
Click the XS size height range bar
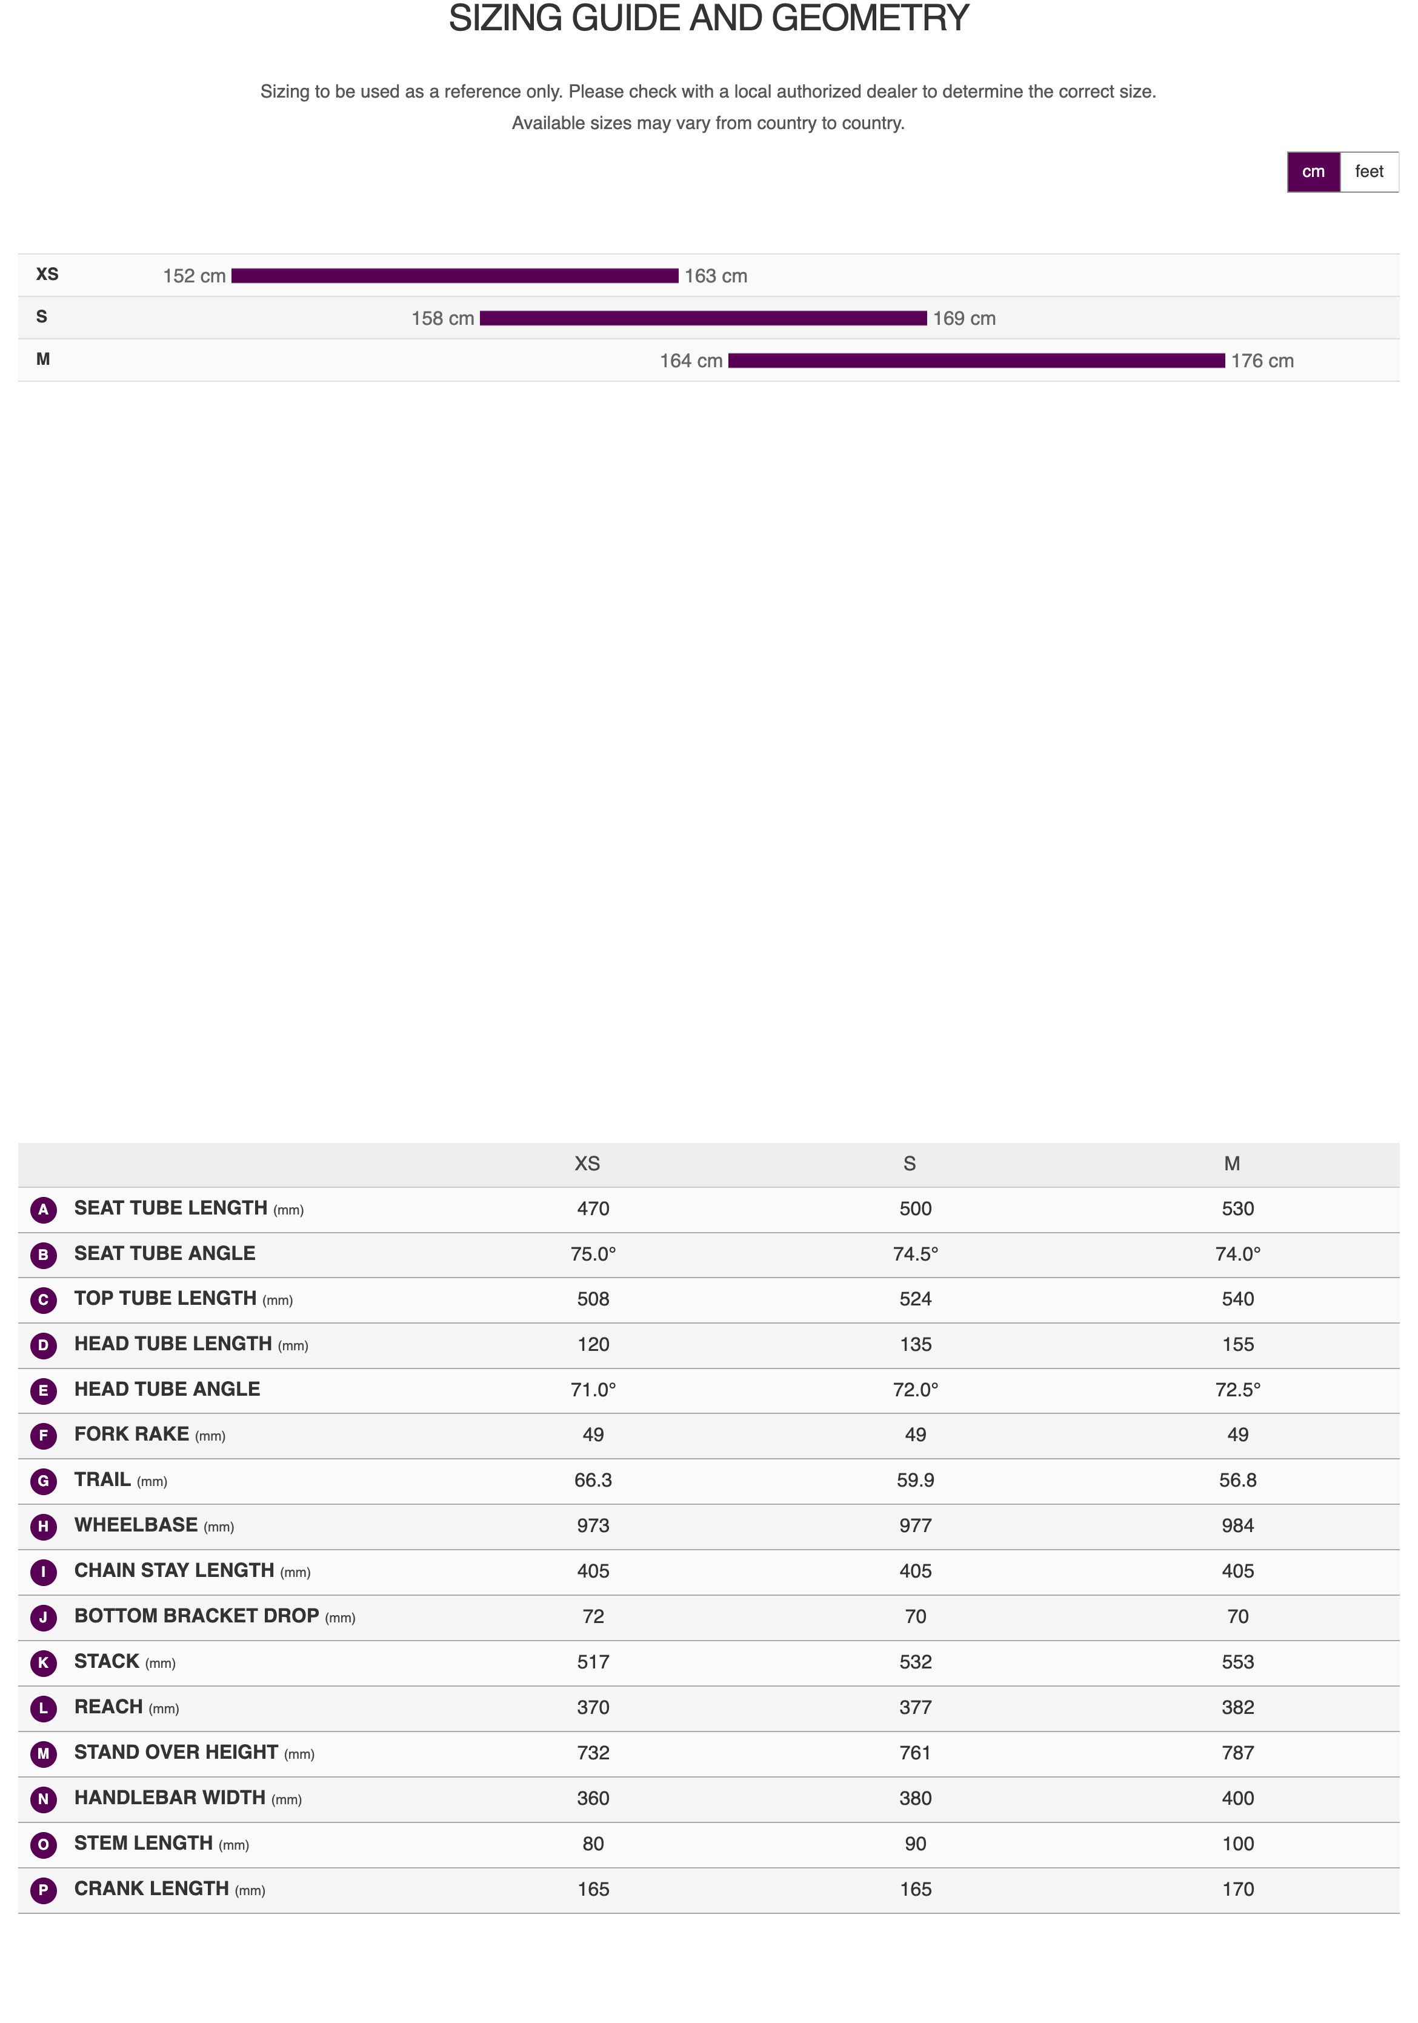(454, 276)
